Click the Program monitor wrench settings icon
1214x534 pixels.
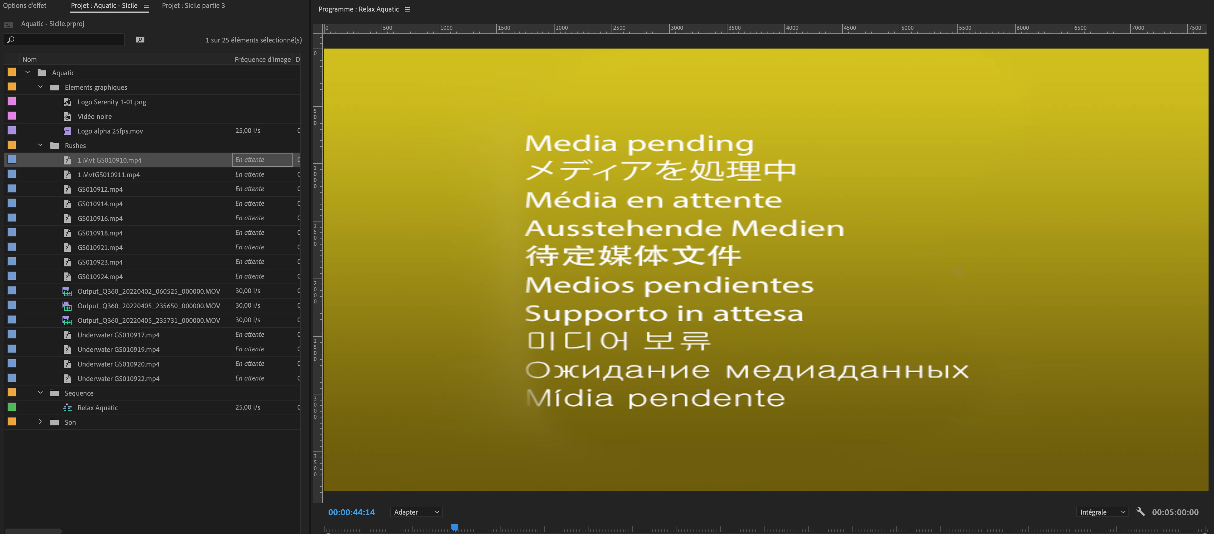[1140, 512]
